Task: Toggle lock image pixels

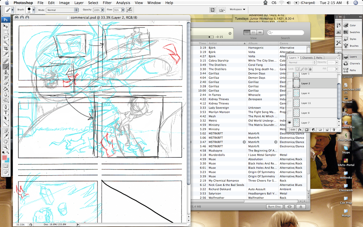Action: click(x=302, y=69)
